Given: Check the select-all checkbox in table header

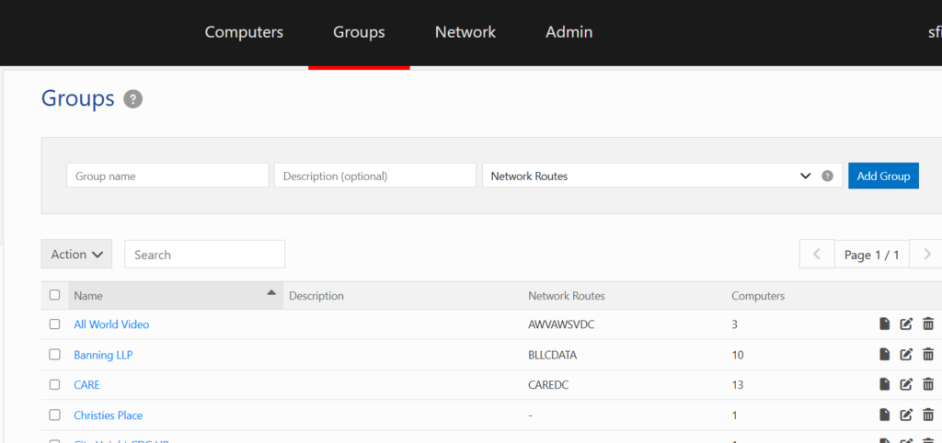Looking at the screenshot, I should (55, 295).
